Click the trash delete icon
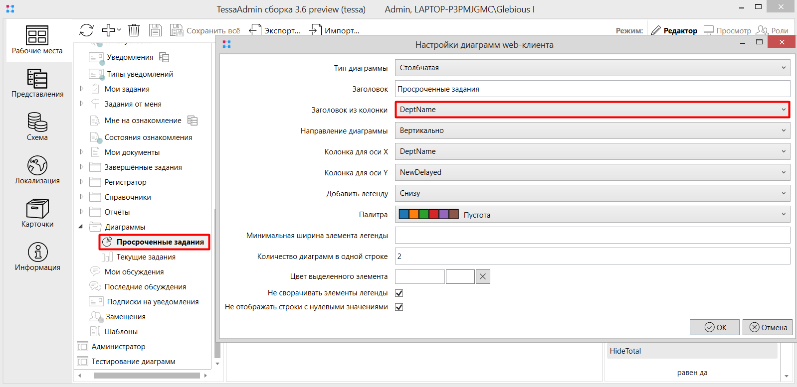 134,30
